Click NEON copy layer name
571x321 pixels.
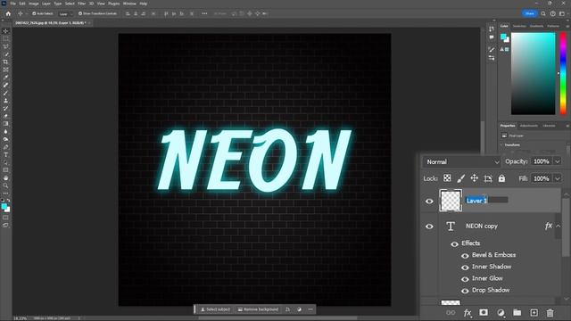(482, 226)
